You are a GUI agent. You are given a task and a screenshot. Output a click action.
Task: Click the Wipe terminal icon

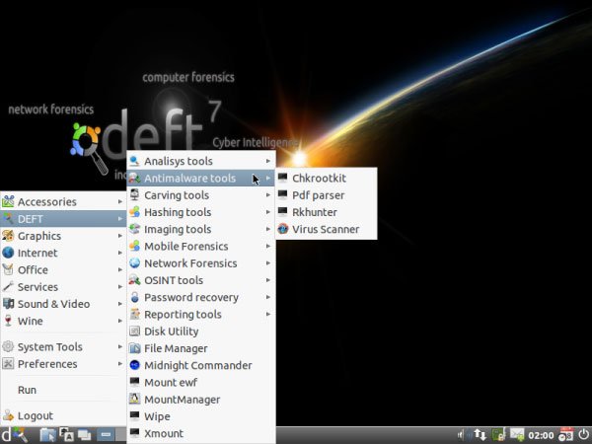pyautogui.click(x=135, y=416)
